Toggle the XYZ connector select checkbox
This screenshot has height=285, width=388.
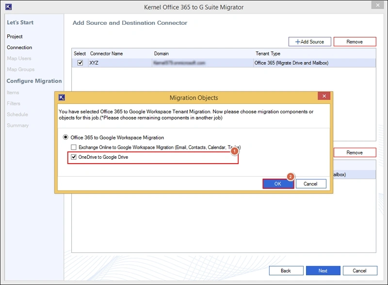[80, 63]
